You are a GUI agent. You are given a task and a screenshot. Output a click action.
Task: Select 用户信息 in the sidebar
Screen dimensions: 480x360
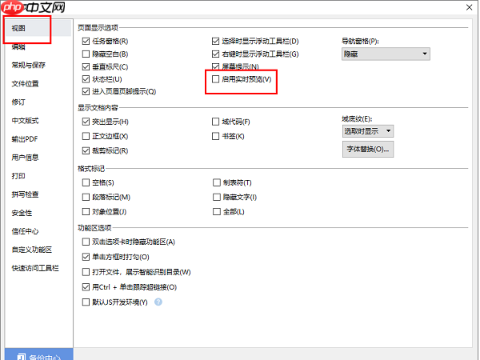tap(25, 158)
